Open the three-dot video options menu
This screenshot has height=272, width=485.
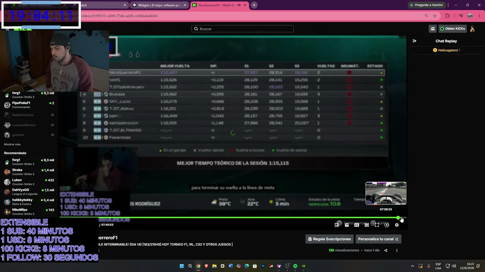click(x=397, y=250)
